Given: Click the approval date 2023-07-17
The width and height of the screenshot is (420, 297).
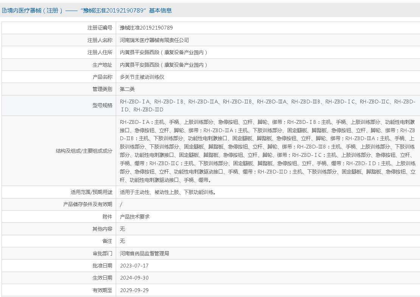Looking at the screenshot, I should (134, 266).
